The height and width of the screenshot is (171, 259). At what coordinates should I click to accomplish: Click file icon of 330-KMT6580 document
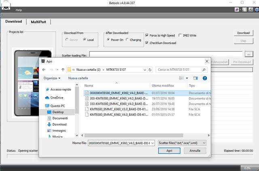[x=87, y=104]
